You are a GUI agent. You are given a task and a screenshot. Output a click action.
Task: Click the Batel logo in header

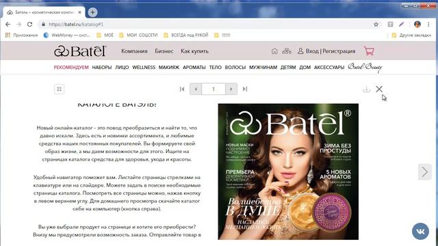coord(80,51)
